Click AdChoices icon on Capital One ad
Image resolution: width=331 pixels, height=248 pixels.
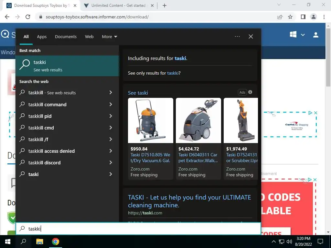(310, 113)
